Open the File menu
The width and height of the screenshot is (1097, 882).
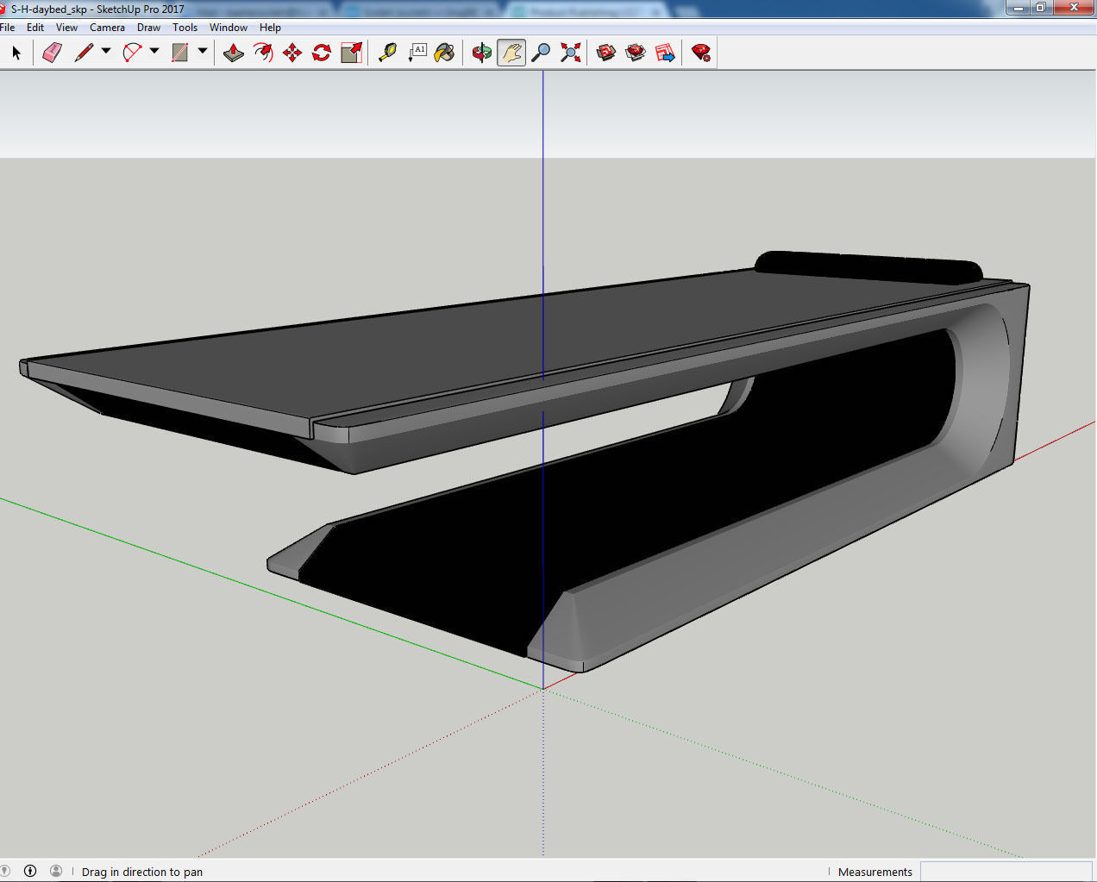coord(8,28)
